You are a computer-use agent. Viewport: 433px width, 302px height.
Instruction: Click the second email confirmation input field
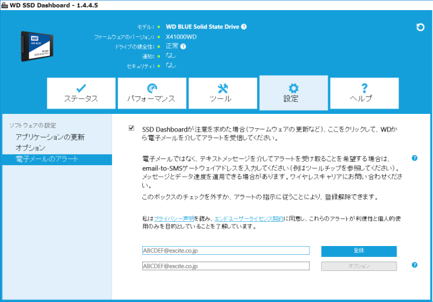point(226,266)
